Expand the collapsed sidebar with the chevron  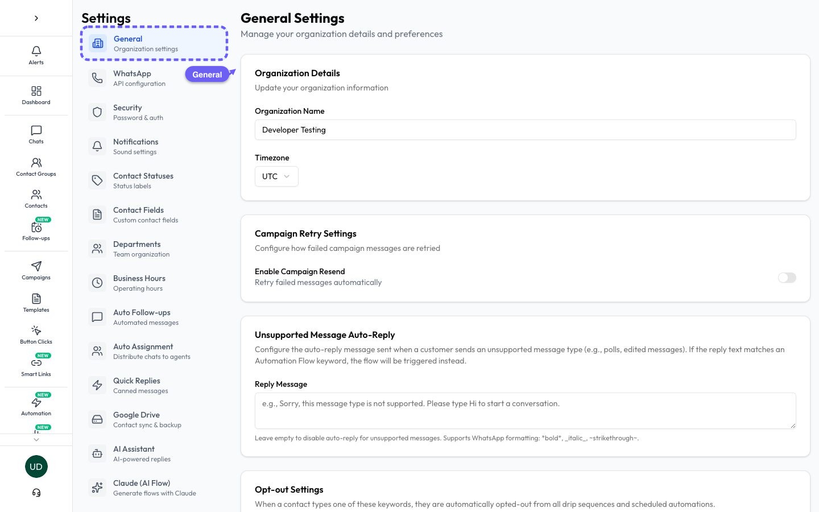point(36,18)
